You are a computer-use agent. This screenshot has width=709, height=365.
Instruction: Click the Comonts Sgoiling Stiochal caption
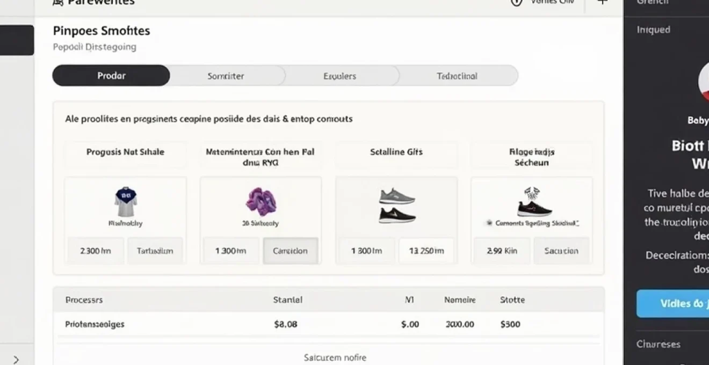pos(537,223)
